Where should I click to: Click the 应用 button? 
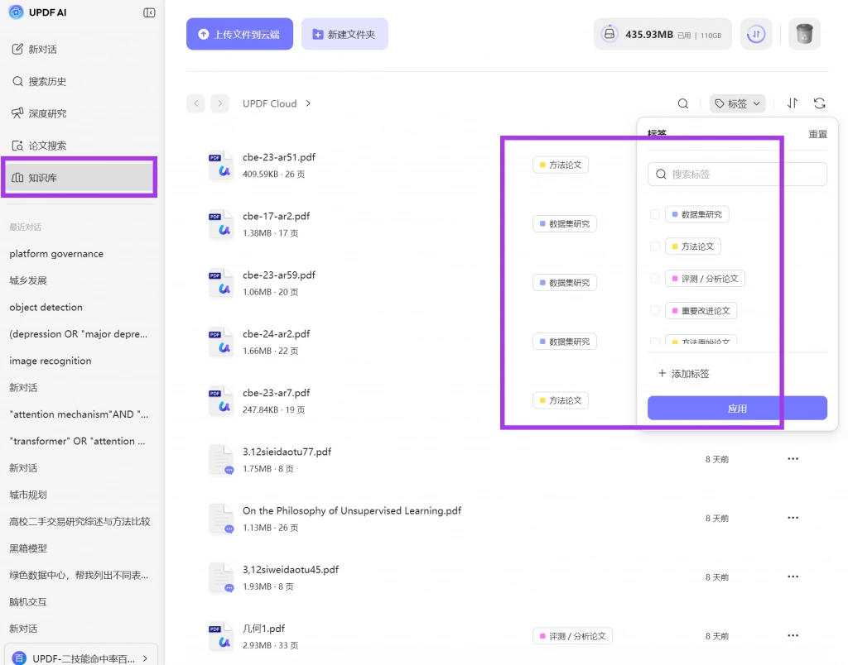pos(737,409)
